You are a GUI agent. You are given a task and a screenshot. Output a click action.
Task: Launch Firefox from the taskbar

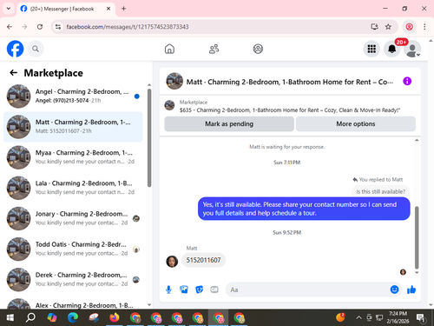pyautogui.click(x=115, y=317)
